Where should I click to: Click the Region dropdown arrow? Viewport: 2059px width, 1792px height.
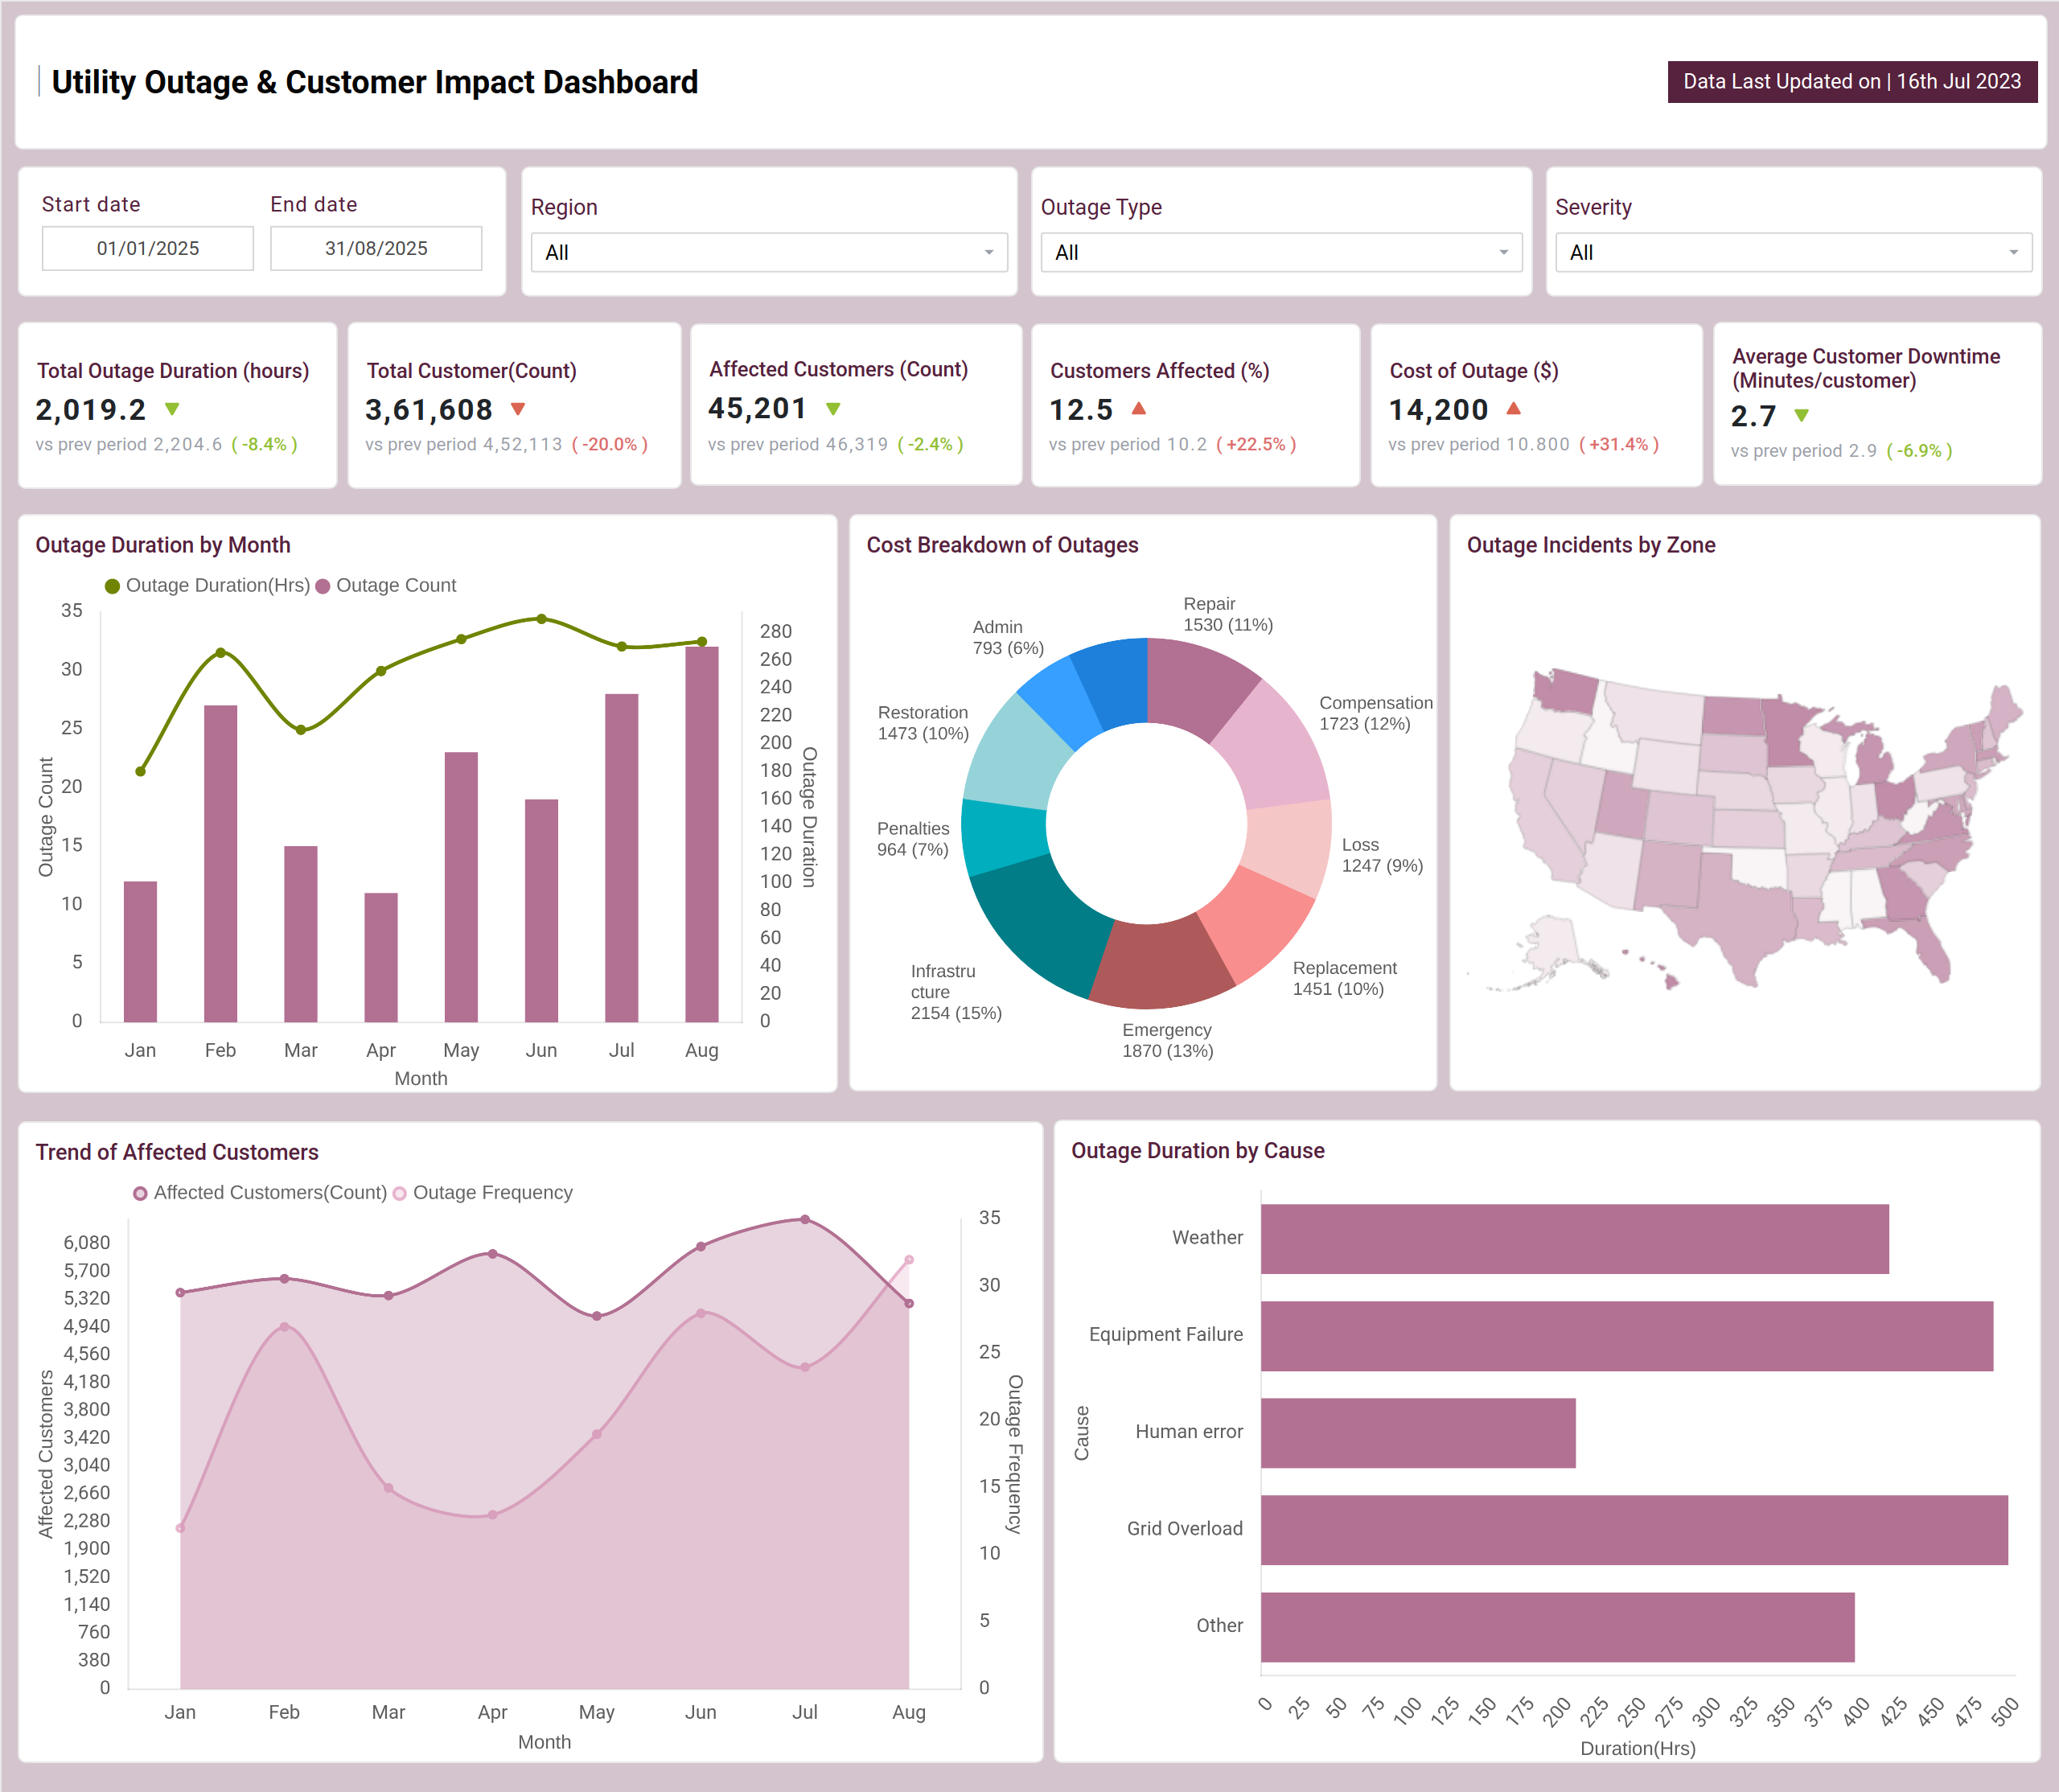989,252
